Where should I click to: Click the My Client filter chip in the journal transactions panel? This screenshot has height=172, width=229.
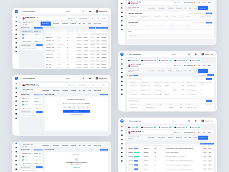pos(133,61)
